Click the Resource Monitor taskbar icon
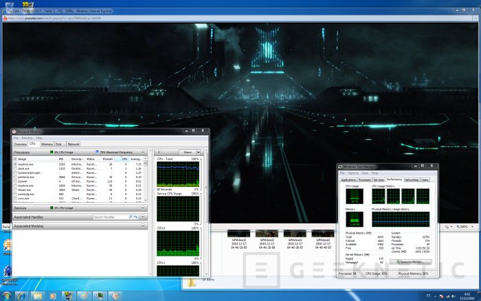The width and height of the screenshot is (481, 301). tap(115, 296)
